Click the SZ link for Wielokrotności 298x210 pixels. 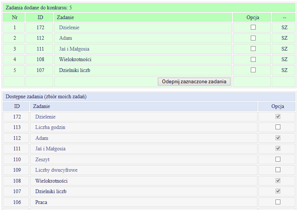(x=284, y=59)
